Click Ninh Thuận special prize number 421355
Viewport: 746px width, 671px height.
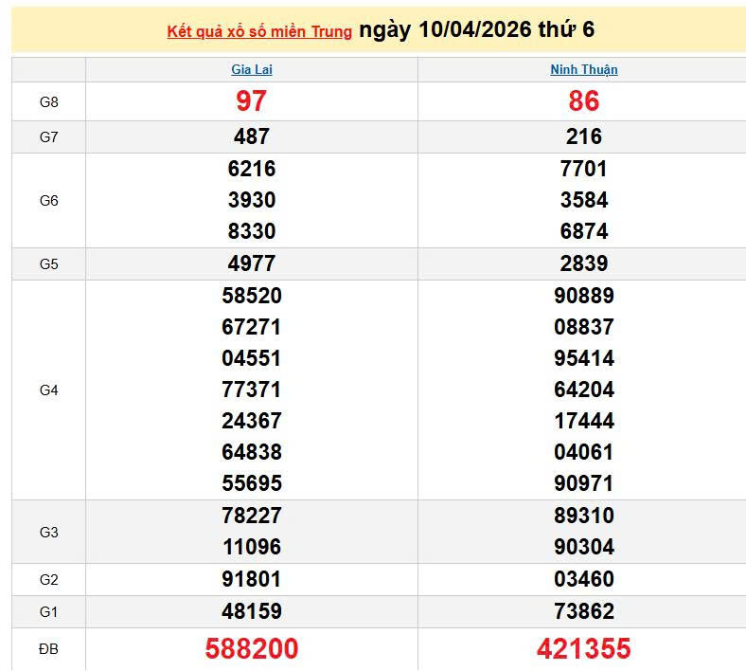tap(584, 648)
